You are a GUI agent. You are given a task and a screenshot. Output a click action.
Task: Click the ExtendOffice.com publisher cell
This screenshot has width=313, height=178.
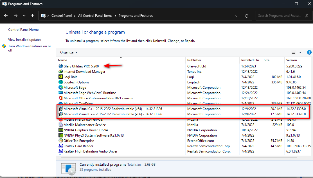pos(201,141)
